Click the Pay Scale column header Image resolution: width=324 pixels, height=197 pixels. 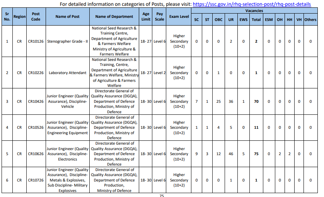pyautogui.click(x=159, y=17)
